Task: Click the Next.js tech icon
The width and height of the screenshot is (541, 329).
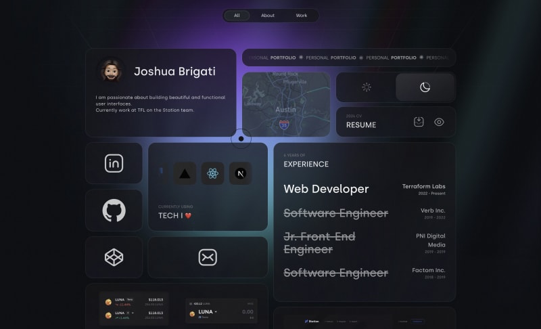Action: click(x=240, y=174)
